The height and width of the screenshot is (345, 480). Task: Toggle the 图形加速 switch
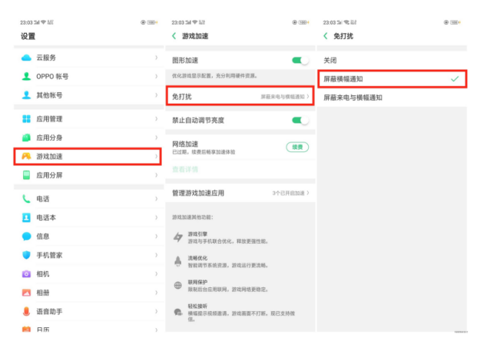coord(300,60)
